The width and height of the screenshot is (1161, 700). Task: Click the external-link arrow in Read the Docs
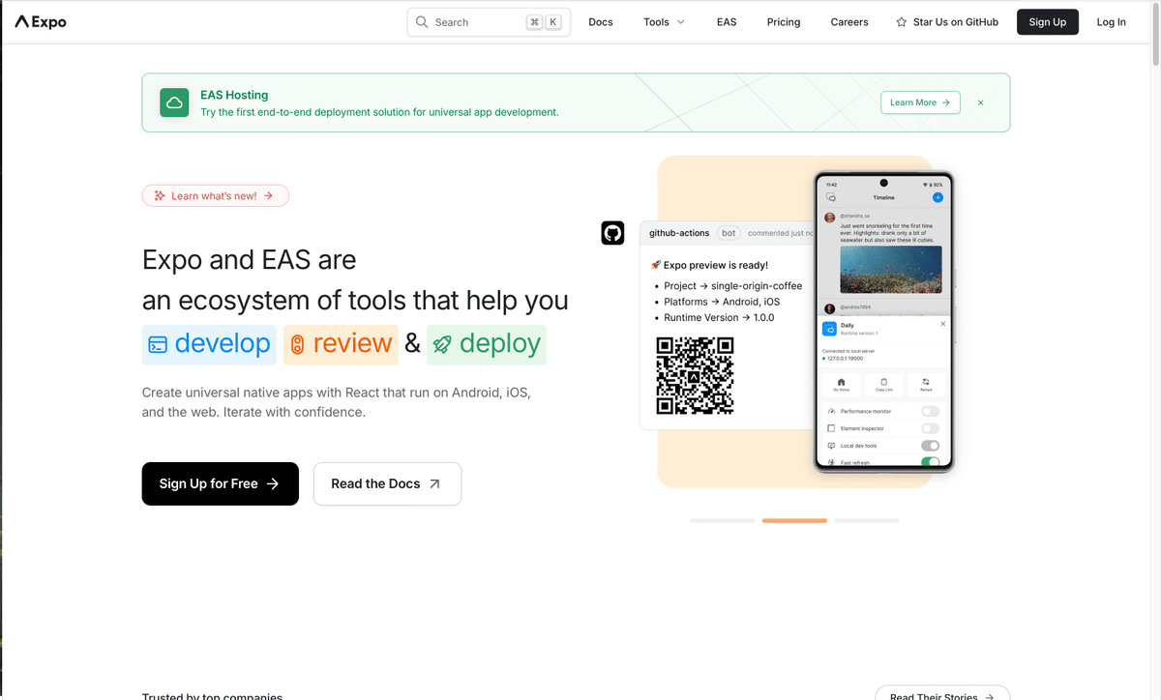click(434, 484)
